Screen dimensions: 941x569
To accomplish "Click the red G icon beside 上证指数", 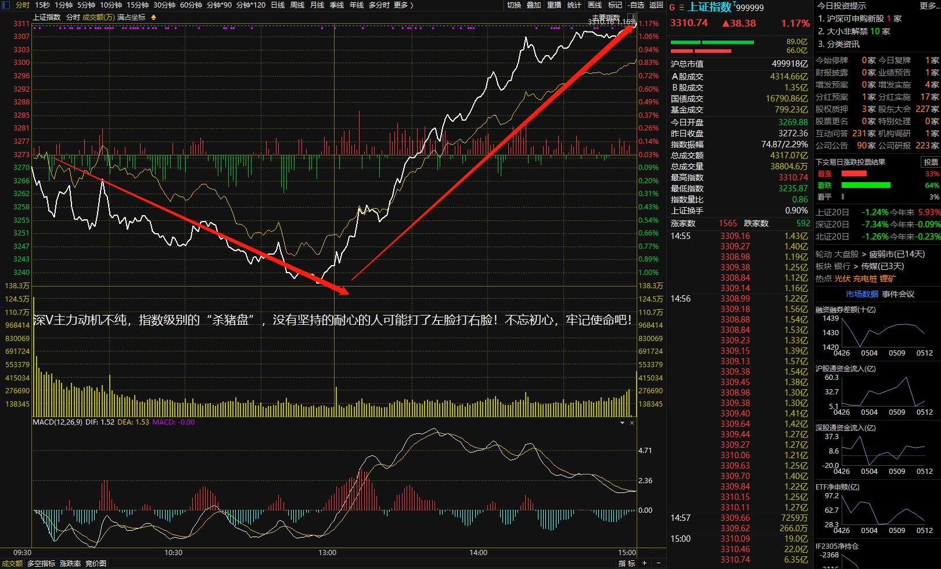I will (672, 8).
